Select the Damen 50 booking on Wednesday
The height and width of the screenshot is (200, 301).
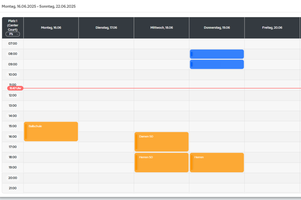(x=161, y=142)
